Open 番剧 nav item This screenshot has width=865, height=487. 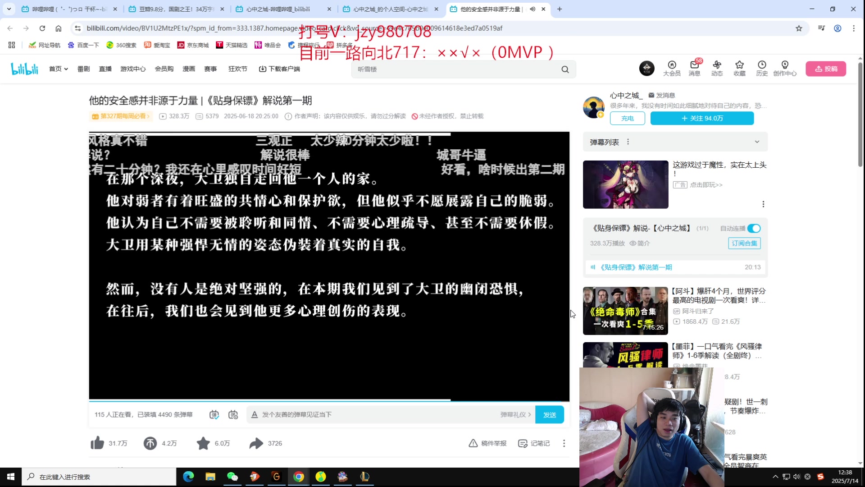click(x=83, y=69)
